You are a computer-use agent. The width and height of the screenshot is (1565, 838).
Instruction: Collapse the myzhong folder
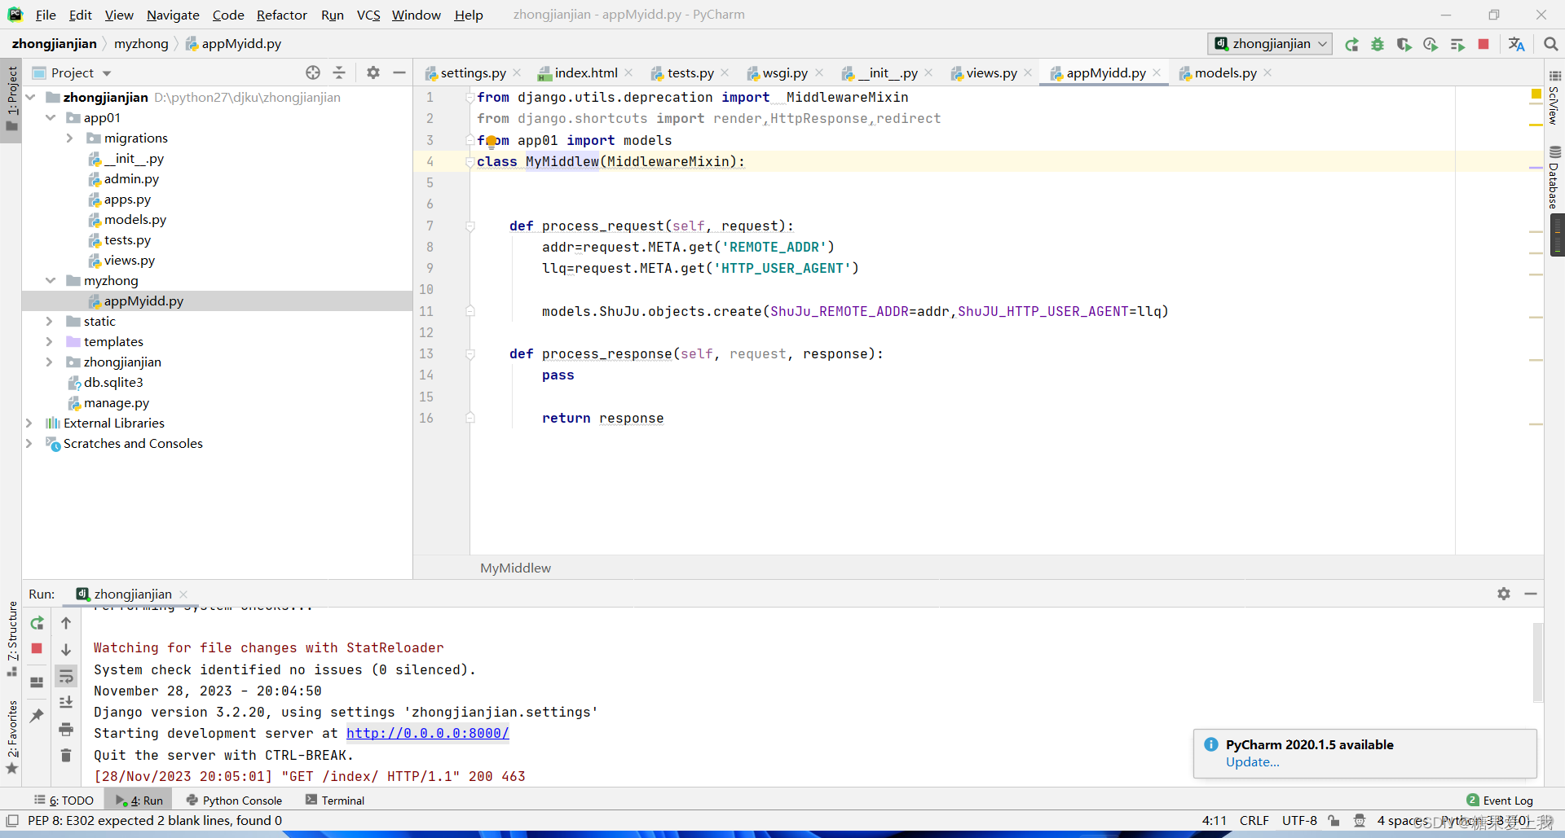point(51,281)
